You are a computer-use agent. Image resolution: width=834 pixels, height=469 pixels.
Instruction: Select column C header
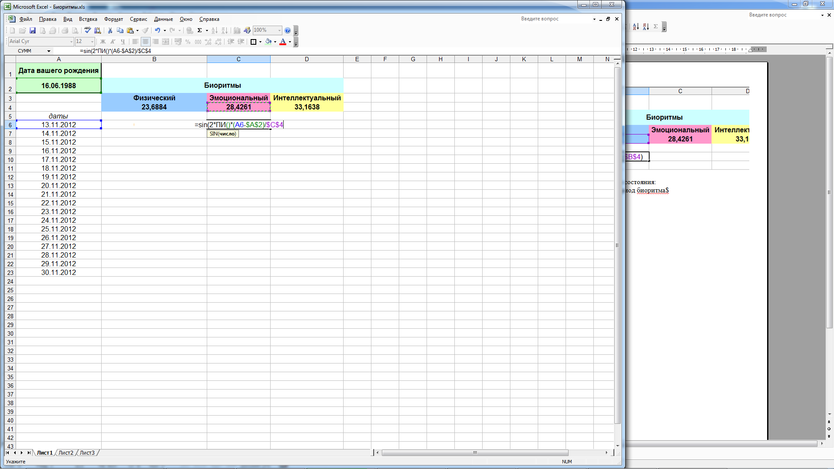pyautogui.click(x=238, y=59)
